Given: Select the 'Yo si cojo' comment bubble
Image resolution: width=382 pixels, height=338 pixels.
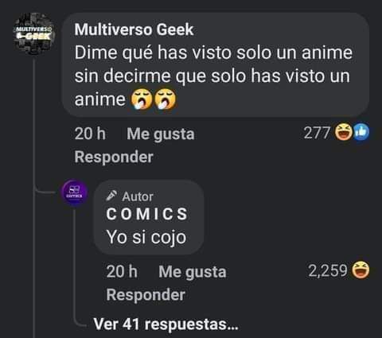Looking at the screenshot, I should point(149,217).
